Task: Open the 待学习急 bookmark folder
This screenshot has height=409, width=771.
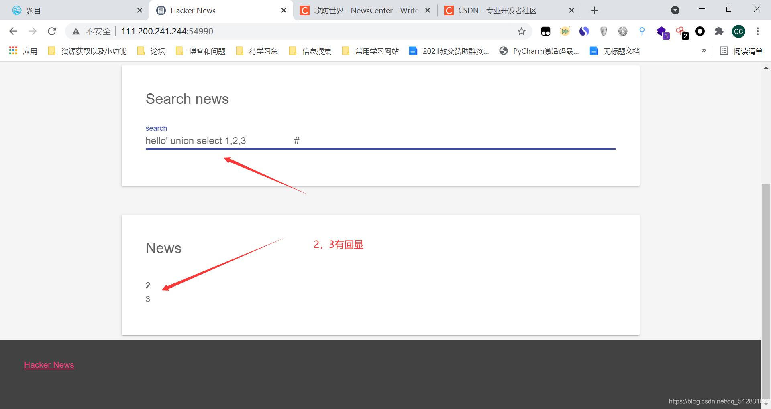Action: [257, 51]
